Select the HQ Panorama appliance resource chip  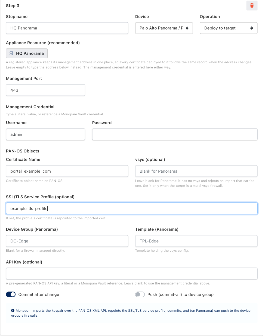[27, 53]
